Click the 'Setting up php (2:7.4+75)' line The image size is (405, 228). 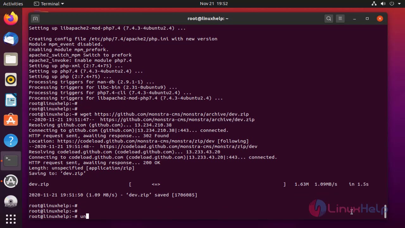[x=70, y=77]
